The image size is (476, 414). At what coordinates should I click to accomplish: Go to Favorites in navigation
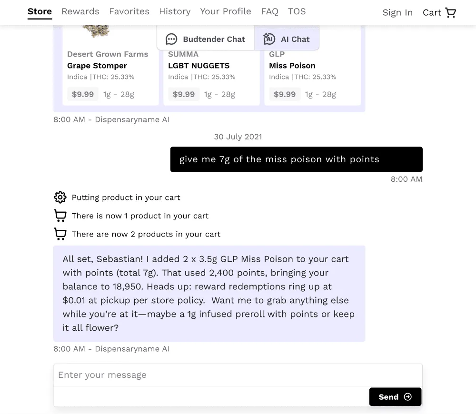[129, 11]
